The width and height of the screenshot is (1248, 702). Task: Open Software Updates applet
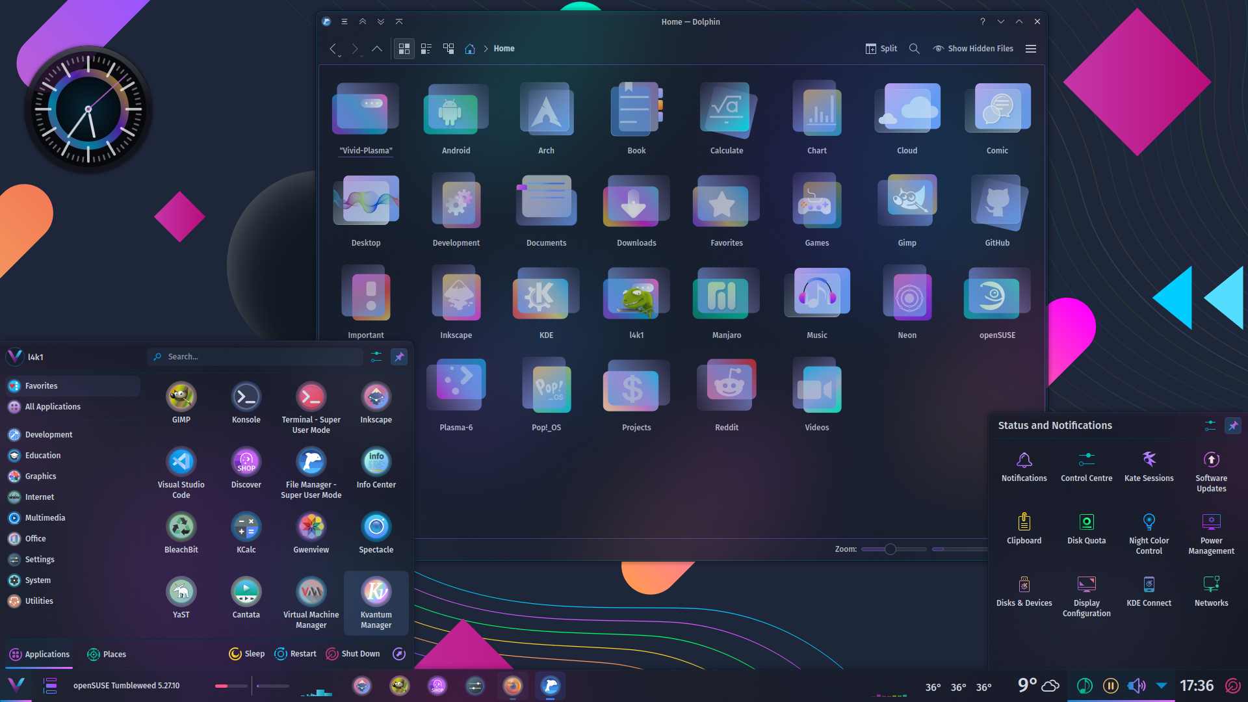point(1212,472)
